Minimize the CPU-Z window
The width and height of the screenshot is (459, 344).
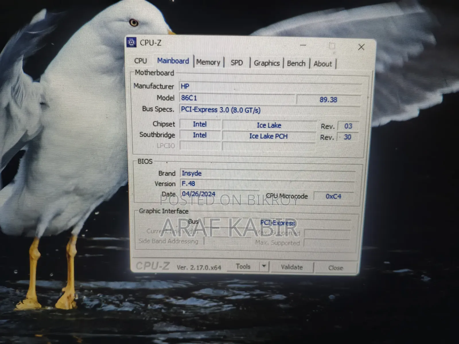click(x=303, y=45)
